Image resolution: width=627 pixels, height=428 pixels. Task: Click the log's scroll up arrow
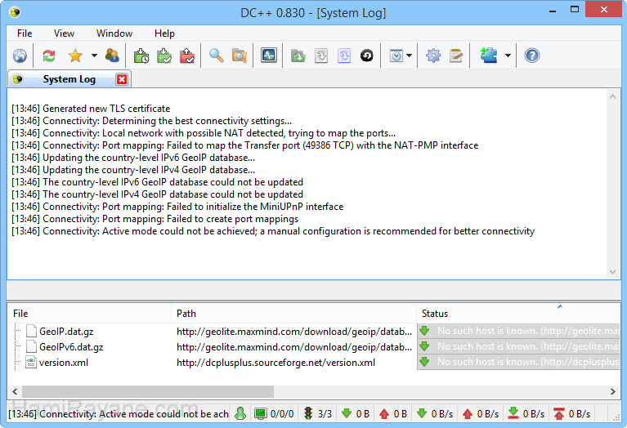612,96
